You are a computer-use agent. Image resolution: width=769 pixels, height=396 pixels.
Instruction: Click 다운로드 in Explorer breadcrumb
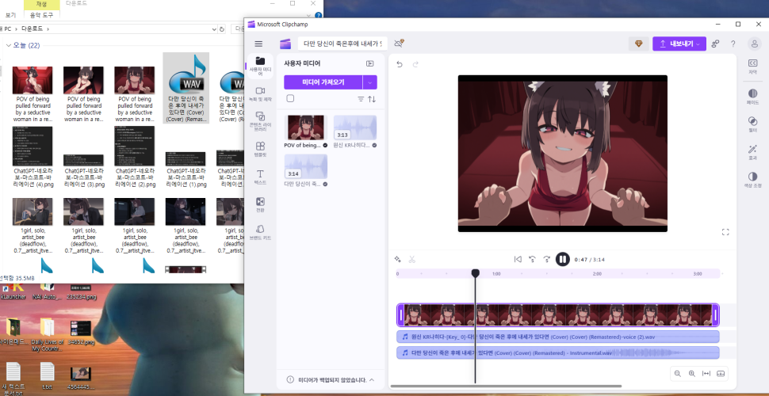[32, 29]
